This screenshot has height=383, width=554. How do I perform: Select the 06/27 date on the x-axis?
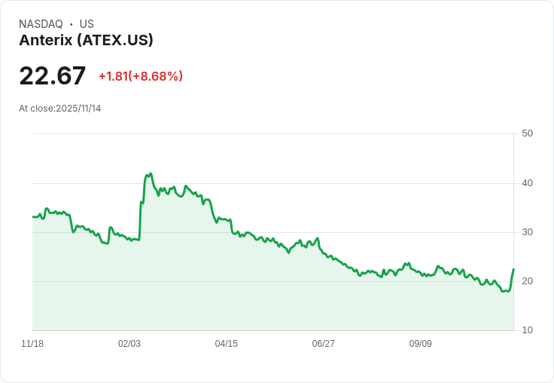click(x=324, y=344)
